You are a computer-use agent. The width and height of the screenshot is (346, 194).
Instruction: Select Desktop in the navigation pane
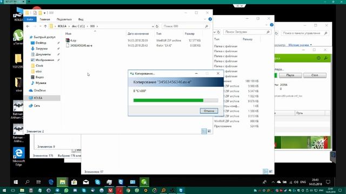41,43
